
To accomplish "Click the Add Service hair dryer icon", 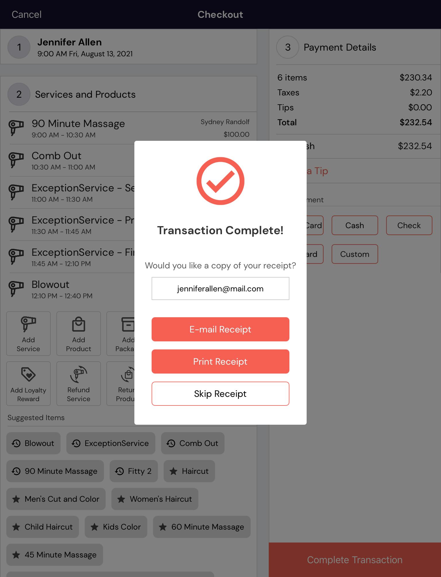I will point(28,324).
